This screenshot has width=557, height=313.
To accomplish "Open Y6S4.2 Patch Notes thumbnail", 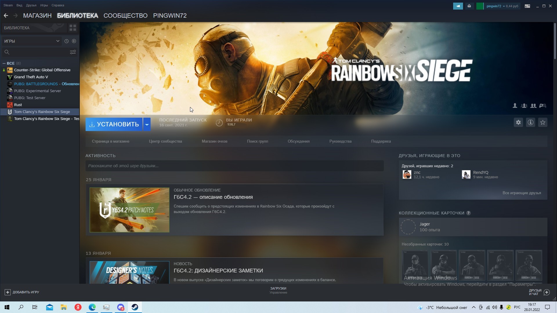I will pyautogui.click(x=129, y=210).
